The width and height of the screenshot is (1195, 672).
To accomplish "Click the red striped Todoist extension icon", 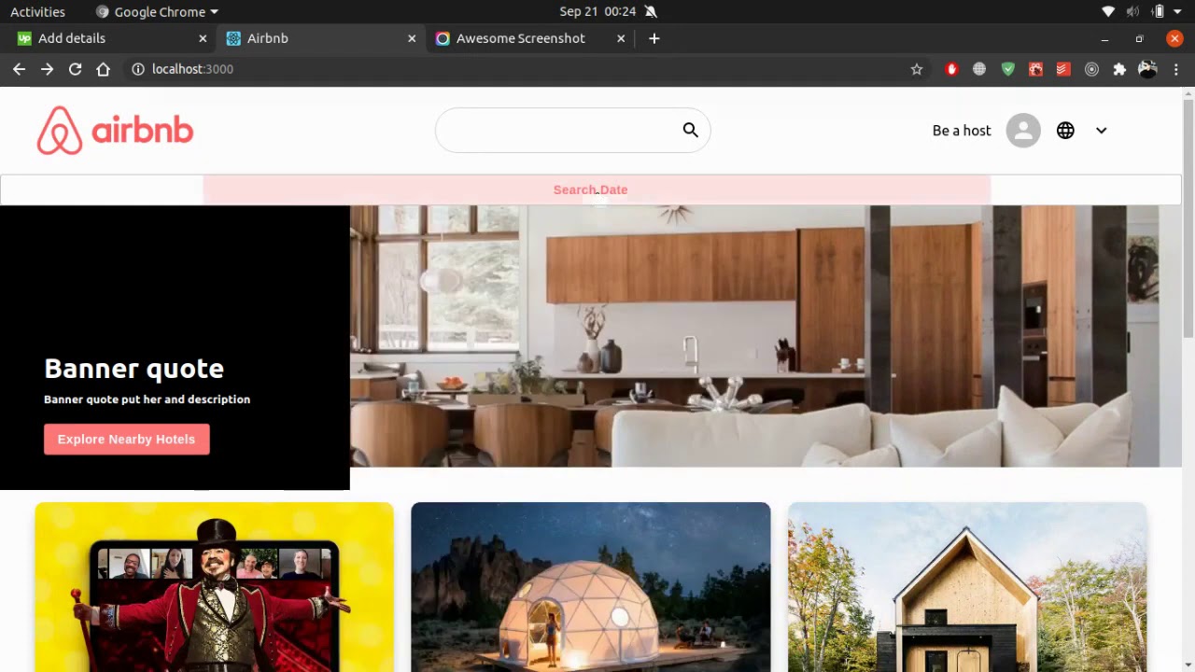I will (1063, 69).
